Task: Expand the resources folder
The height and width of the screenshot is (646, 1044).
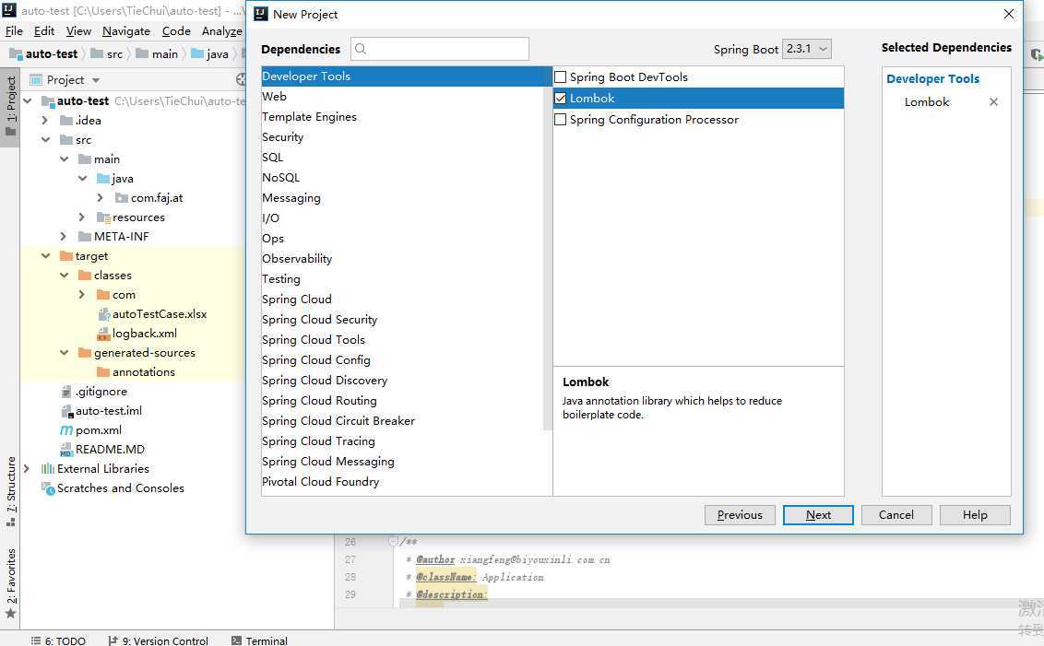Action: click(x=82, y=217)
